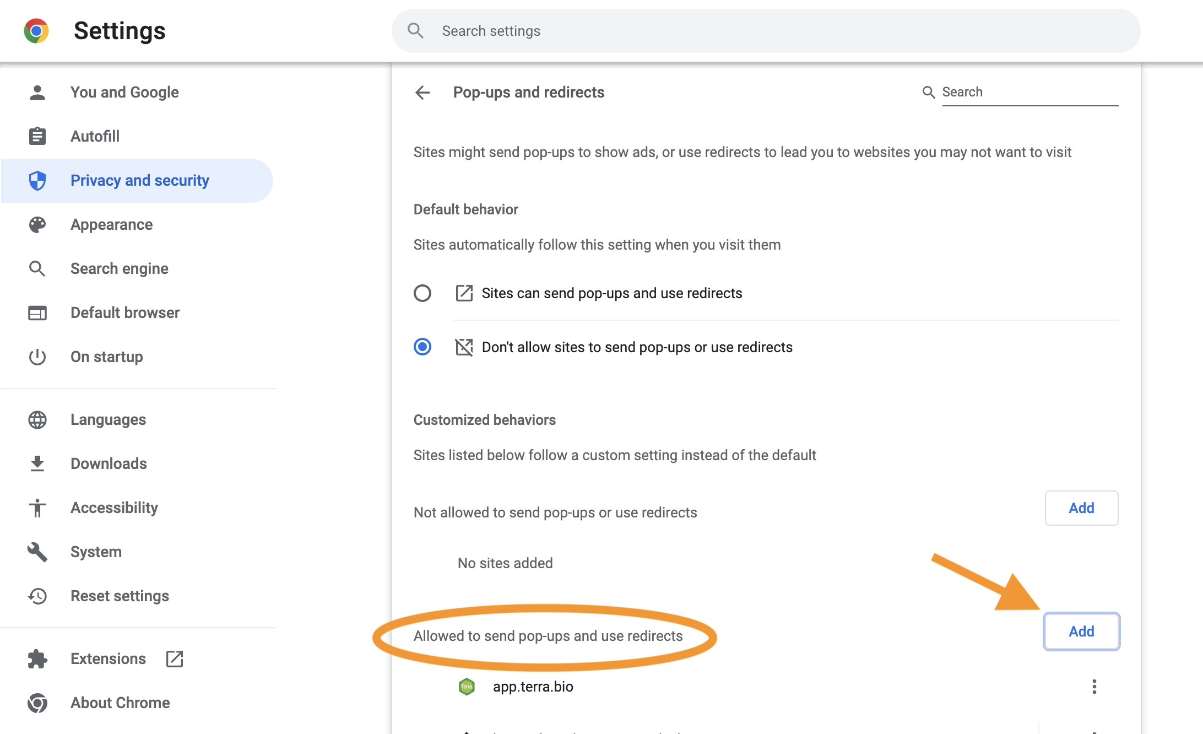The image size is (1203, 734).
Task: Open the Downloads settings page
Action: tap(109, 464)
